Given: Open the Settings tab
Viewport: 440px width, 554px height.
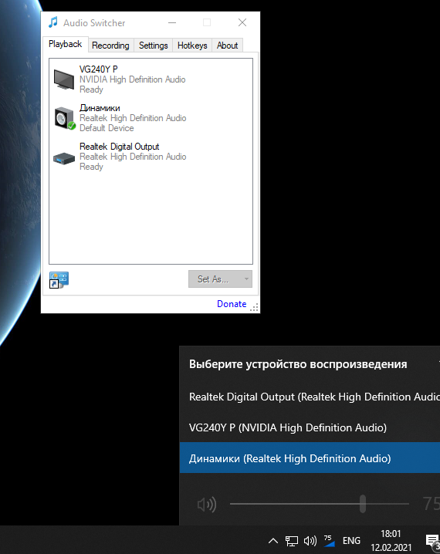Looking at the screenshot, I should pos(154,46).
